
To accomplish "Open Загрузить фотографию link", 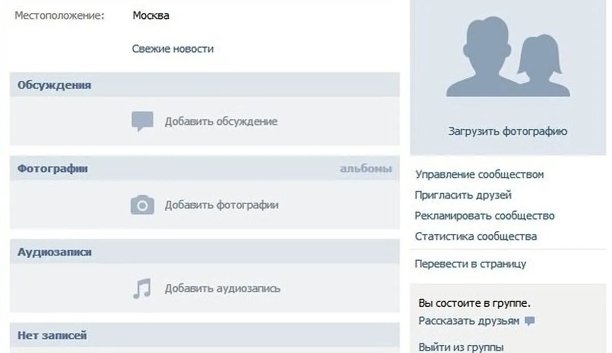I will (x=507, y=131).
